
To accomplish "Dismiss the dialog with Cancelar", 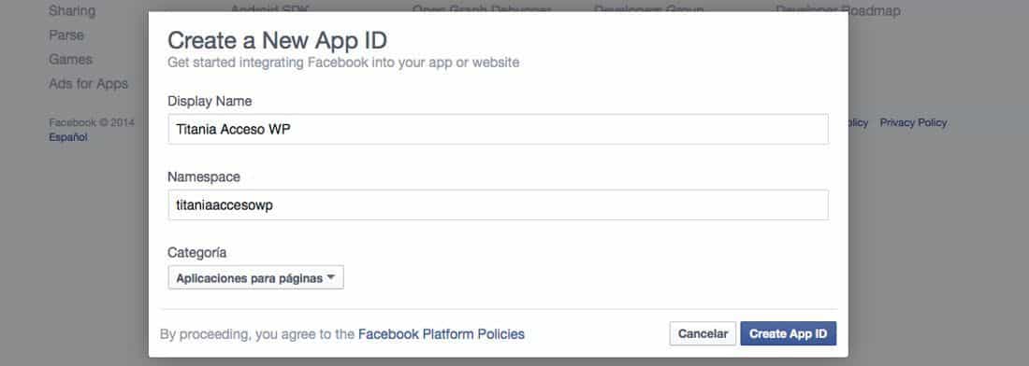I will point(703,333).
